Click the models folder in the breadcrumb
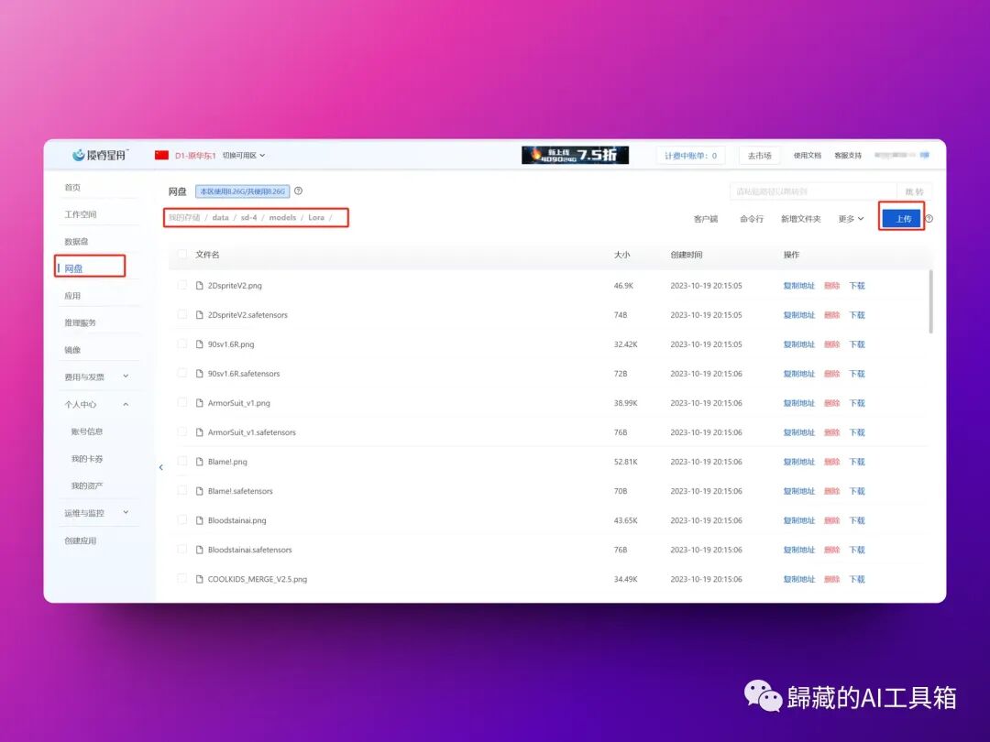The height and width of the screenshot is (742, 990). (282, 218)
